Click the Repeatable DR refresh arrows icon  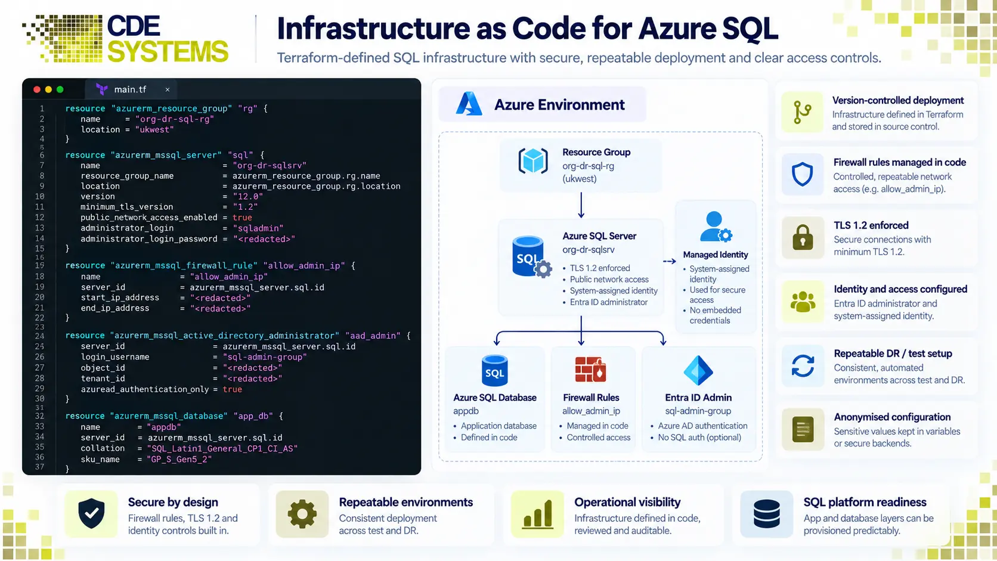click(x=803, y=365)
